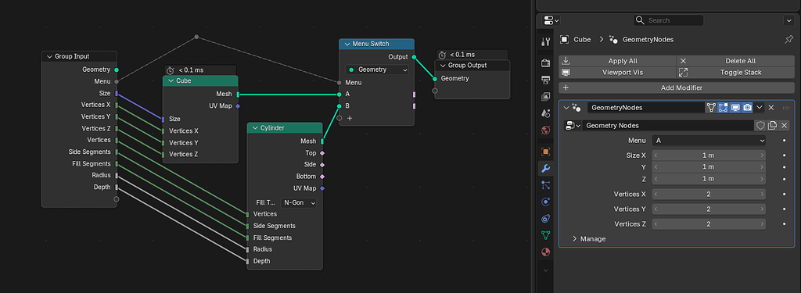The image size is (801, 293).
Task: Click Add Modifier button
Action: click(x=677, y=88)
